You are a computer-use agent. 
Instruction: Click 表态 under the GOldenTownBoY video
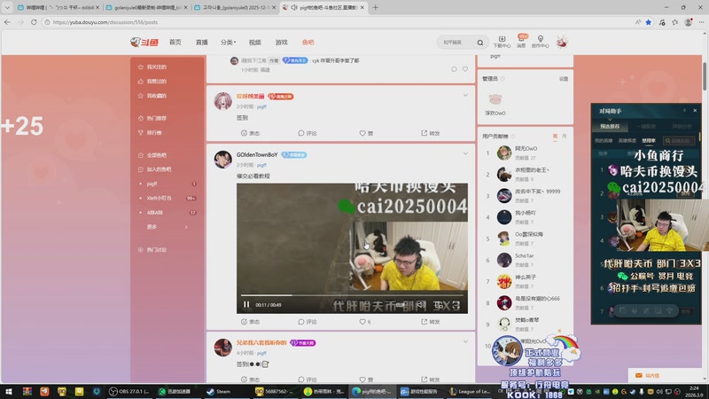[x=251, y=322]
